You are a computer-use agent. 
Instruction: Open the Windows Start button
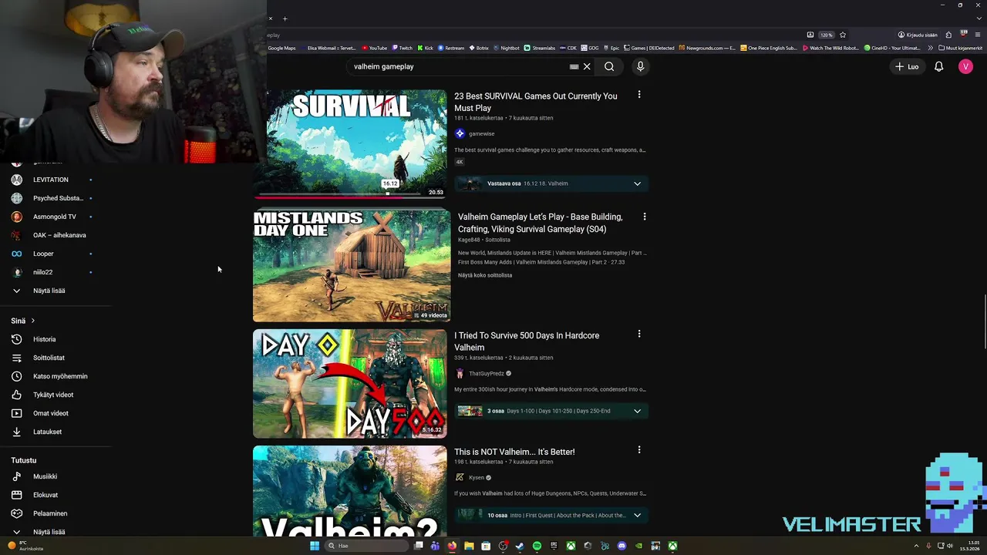(x=315, y=546)
